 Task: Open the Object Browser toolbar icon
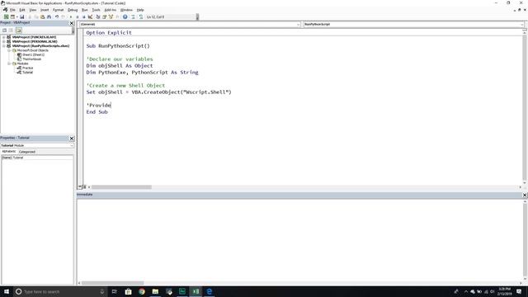click(x=111, y=16)
